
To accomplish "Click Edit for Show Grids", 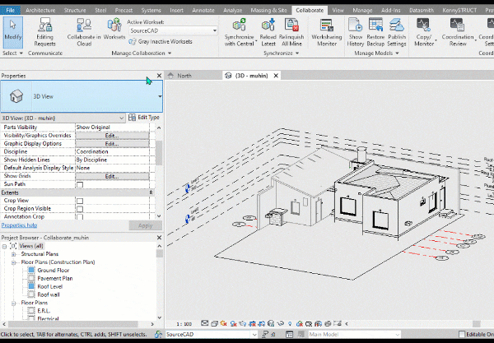I will (x=112, y=176).
